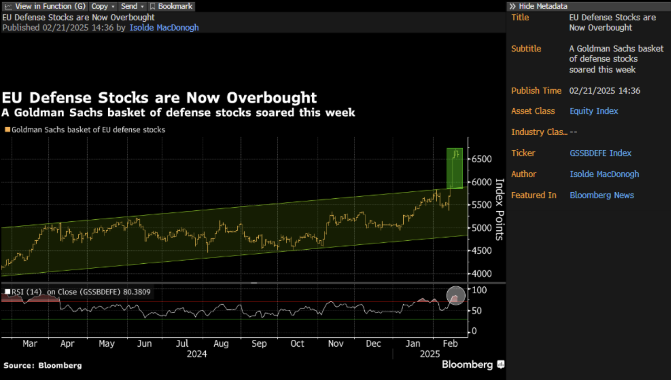Click the Industry Clas... field label
The width and height of the screenshot is (671, 380).
tap(539, 132)
